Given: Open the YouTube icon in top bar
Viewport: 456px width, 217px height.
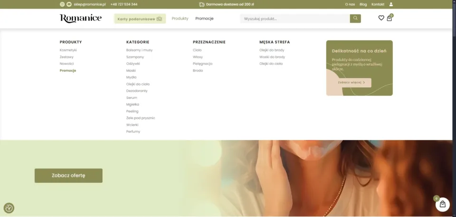Looking at the screenshot, I should pyautogui.click(x=69, y=4).
